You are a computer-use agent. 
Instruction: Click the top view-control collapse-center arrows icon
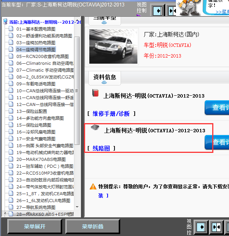click(x=172, y=11)
